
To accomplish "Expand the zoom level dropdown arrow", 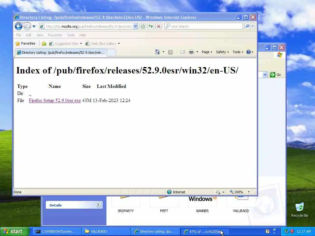I will 249,192.
